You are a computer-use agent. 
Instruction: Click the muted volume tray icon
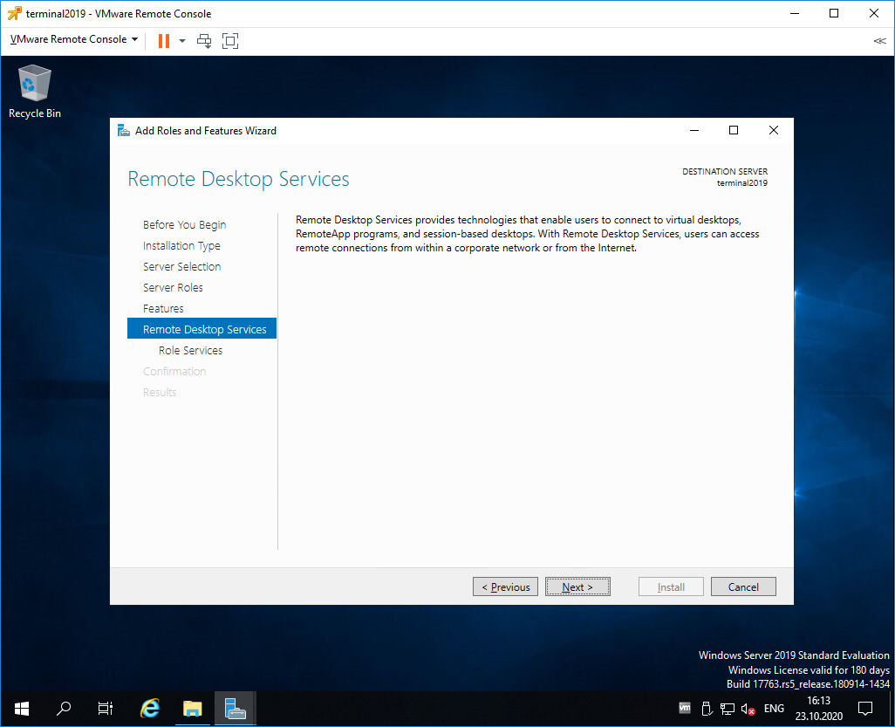748,709
